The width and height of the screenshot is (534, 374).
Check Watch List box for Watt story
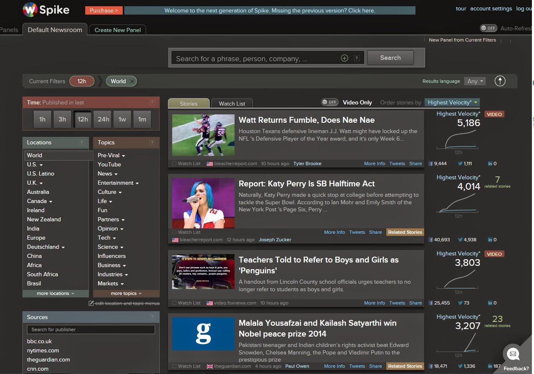[x=174, y=164]
